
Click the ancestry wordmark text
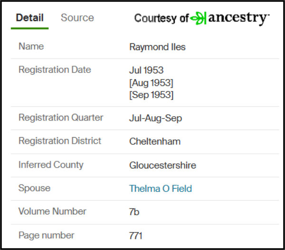coord(238,19)
